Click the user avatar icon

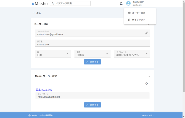[128, 4]
